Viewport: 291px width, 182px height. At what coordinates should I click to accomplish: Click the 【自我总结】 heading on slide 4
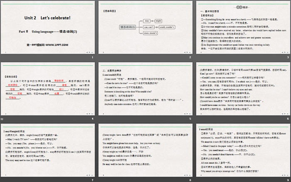tap(11, 76)
